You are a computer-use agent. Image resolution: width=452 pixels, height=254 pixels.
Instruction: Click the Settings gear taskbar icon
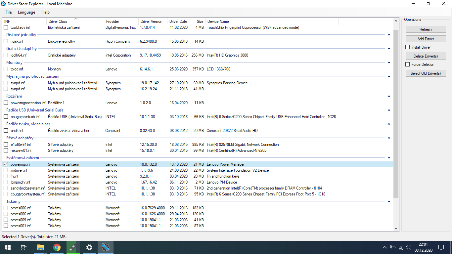[x=89, y=247]
